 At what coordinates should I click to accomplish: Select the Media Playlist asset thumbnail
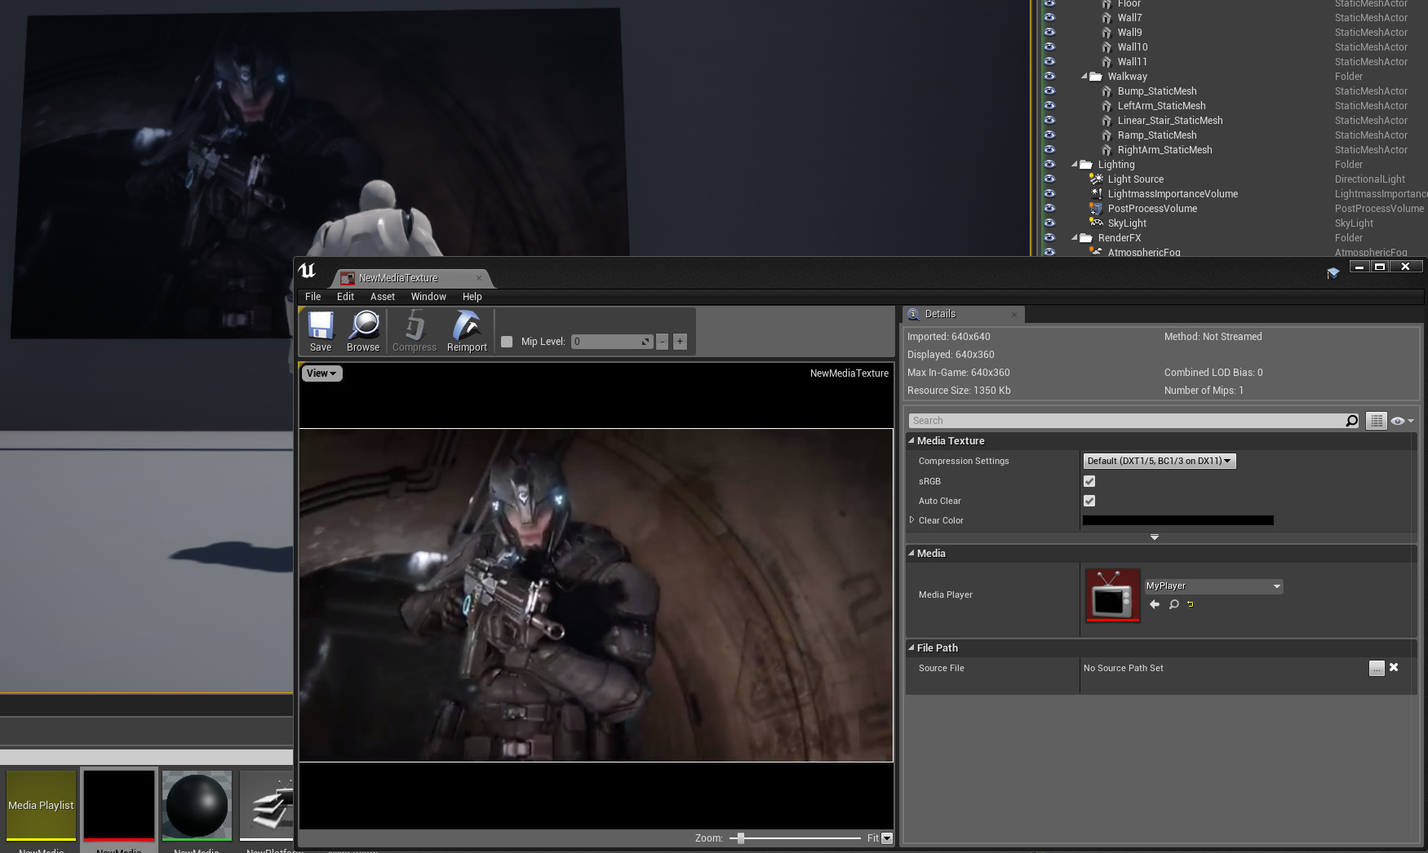point(41,805)
